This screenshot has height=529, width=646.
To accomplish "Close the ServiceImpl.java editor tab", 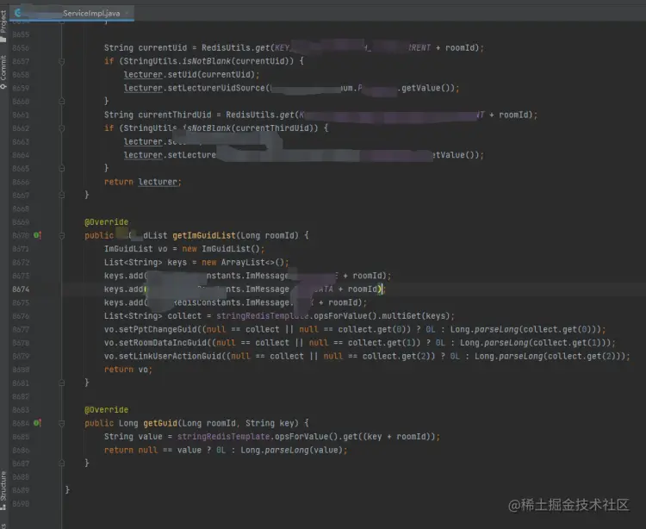I will click(127, 13).
